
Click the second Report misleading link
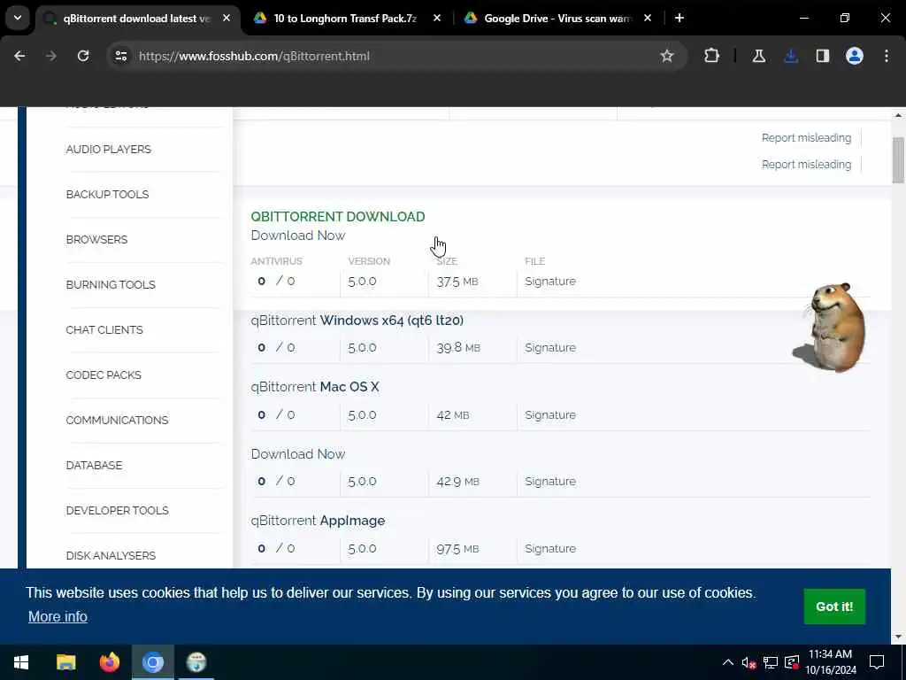click(806, 164)
